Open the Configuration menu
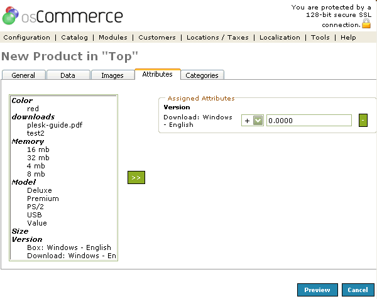Image resolution: width=377 pixels, height=299 pixels. [x=26, y=38]
